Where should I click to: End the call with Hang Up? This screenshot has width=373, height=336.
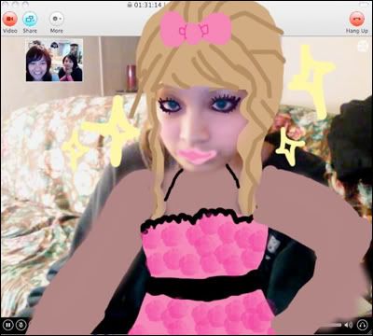point(357,19)
